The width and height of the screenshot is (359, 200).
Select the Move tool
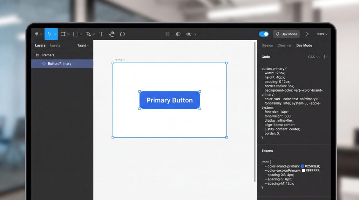(x=49, y=34)
